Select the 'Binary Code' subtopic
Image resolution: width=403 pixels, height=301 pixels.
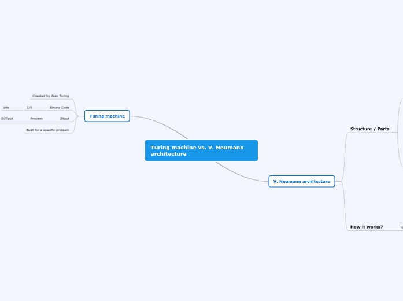pos(59,107)
